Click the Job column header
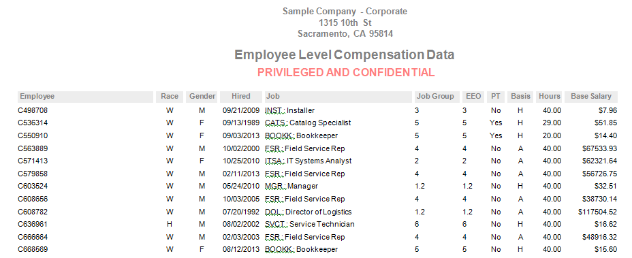This screenshot has width=632, height=258. coord(338,97)
